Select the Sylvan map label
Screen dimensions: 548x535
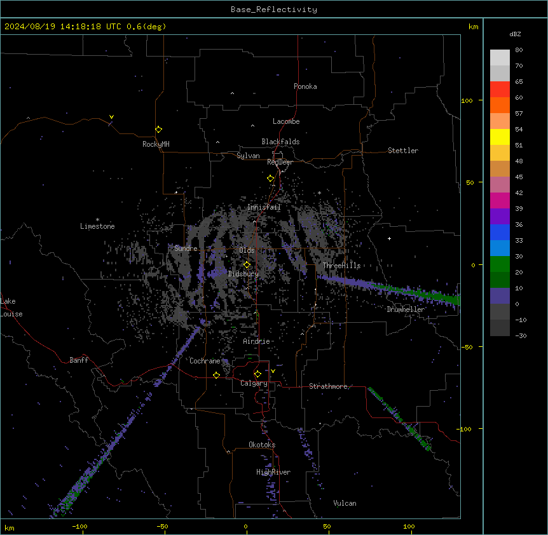point(248,156)
